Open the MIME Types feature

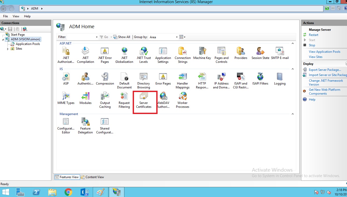tap(66, 98)
